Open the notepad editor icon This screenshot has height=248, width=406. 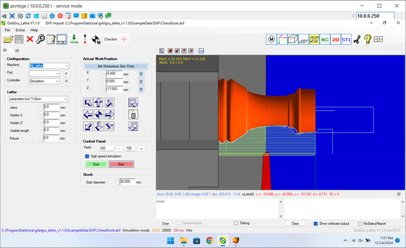point(51,39)
